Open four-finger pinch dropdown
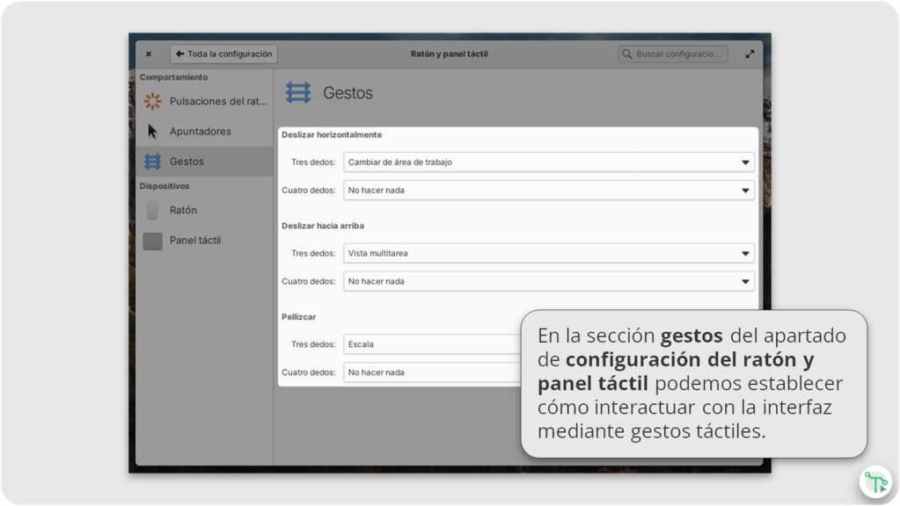Image resolution: width=900 pixels, height=506 pixels. 431,372
